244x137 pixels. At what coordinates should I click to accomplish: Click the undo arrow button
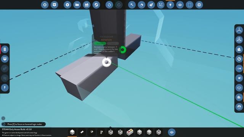tap(109, 5)
